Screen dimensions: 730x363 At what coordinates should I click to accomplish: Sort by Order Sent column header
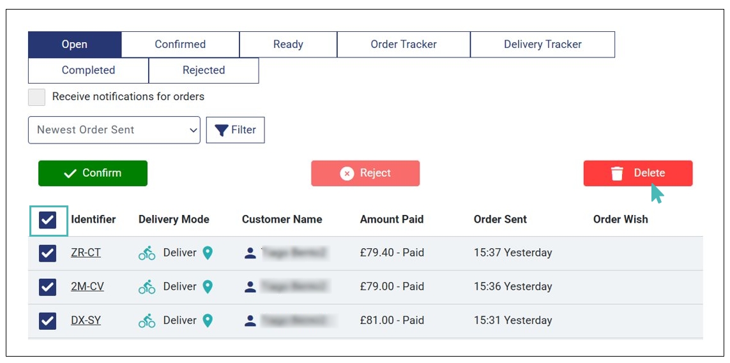[500, 219]
